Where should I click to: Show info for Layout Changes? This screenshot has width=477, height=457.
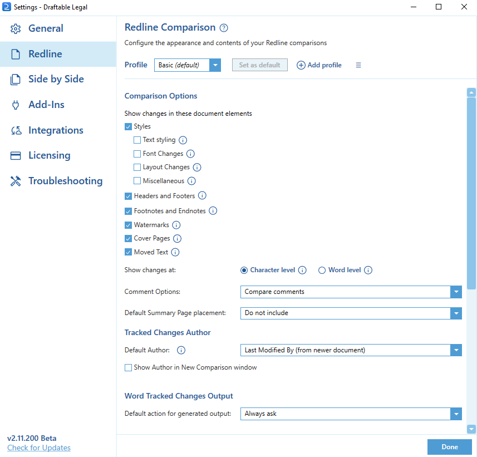(197, 168)
